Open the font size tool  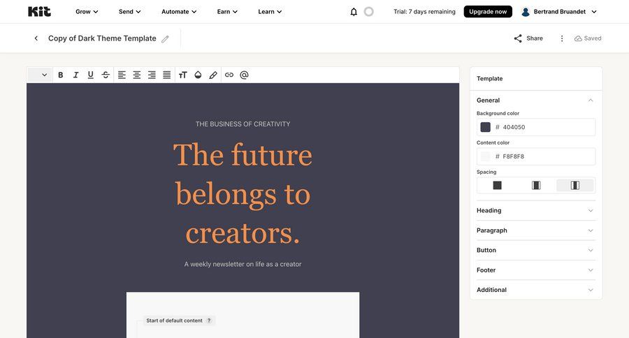coord(183,75)
